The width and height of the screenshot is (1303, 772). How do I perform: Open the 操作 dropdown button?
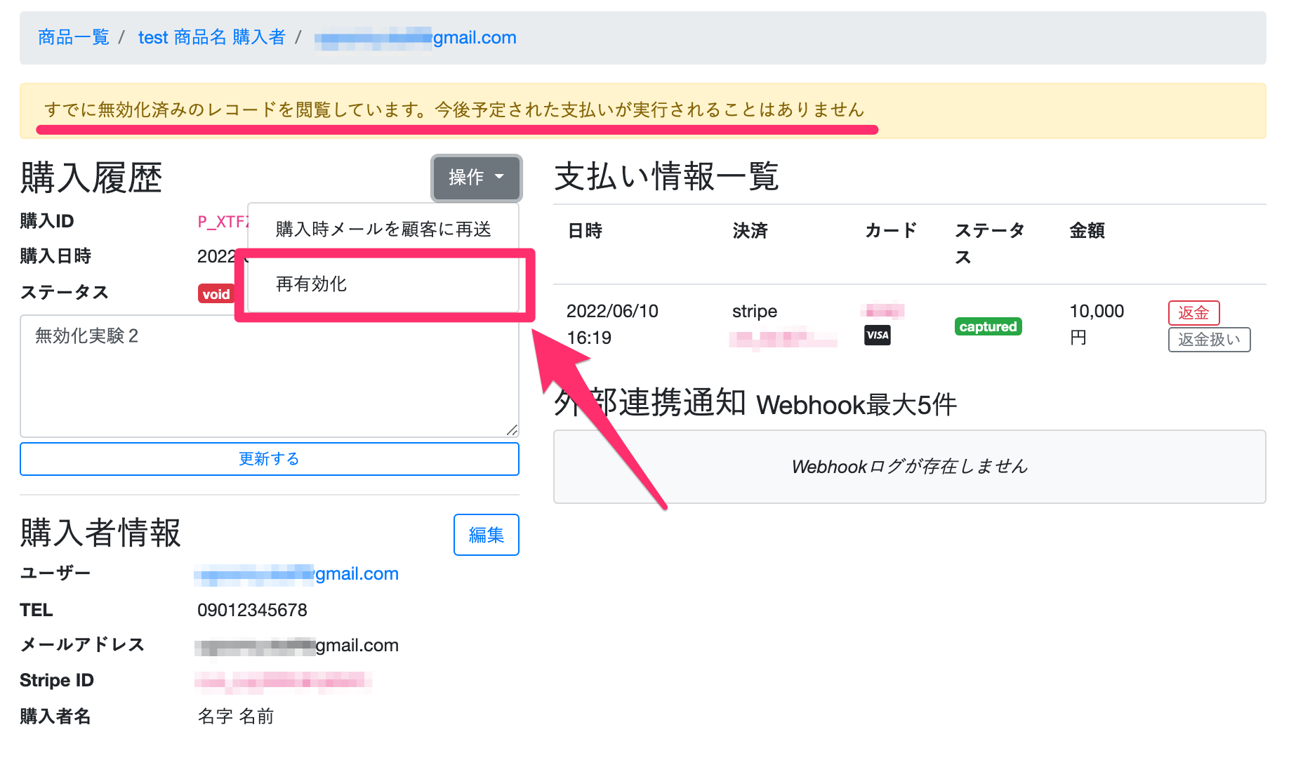tap(476, 178)
